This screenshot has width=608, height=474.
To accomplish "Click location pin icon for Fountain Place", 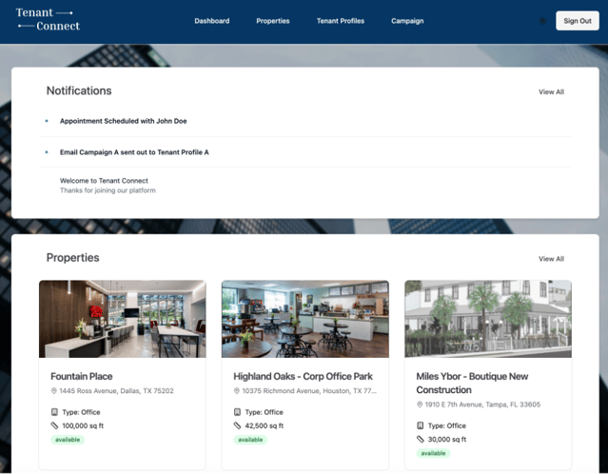I will coord(54,391).
